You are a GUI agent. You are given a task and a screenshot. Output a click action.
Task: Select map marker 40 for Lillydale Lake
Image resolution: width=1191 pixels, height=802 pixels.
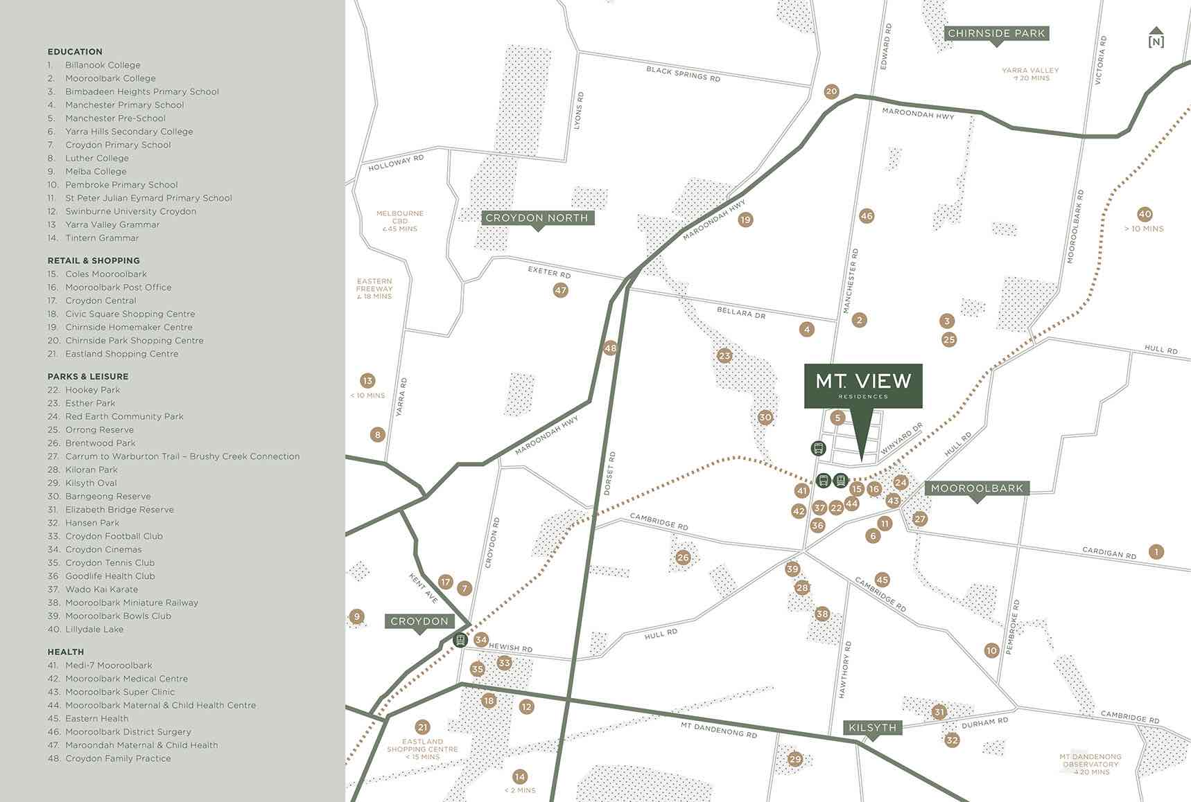pyautogui.click(x=1145, y=214)
